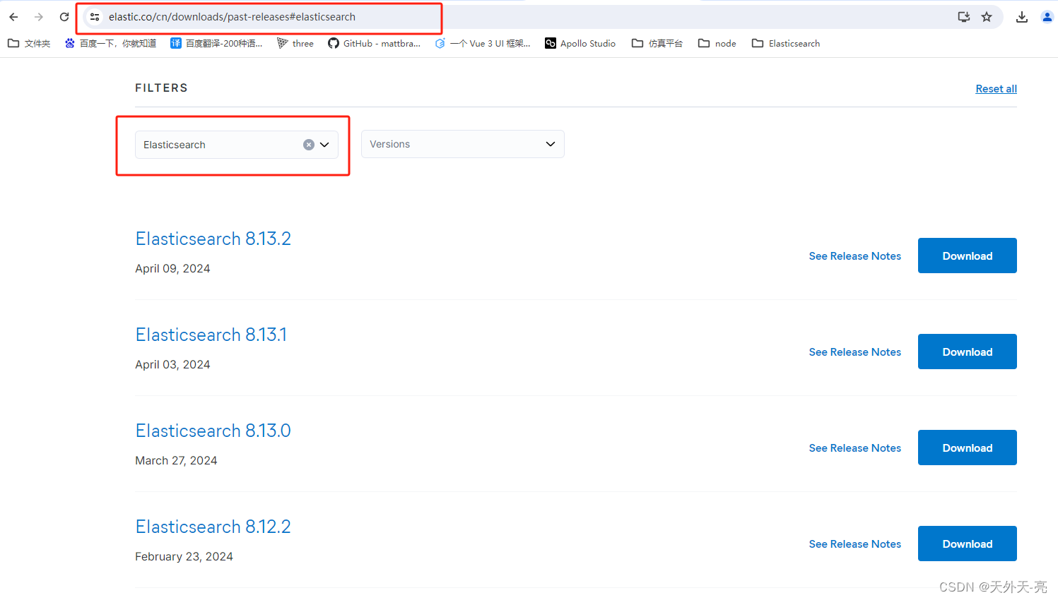See Release Notes for Elasticsearch 8.13.0

pos(855,448)
